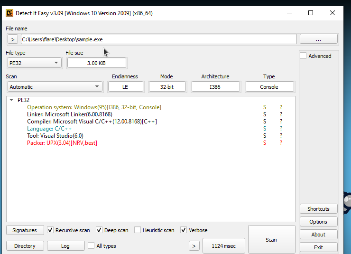Image resolution: width=351 pixels, height=254 pixels.
Task: Enable the All types checkbox
Action: pyautogui.click(x=91, y=246)
